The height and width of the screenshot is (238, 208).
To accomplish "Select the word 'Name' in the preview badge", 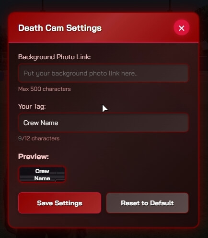I will coord(42,178).
